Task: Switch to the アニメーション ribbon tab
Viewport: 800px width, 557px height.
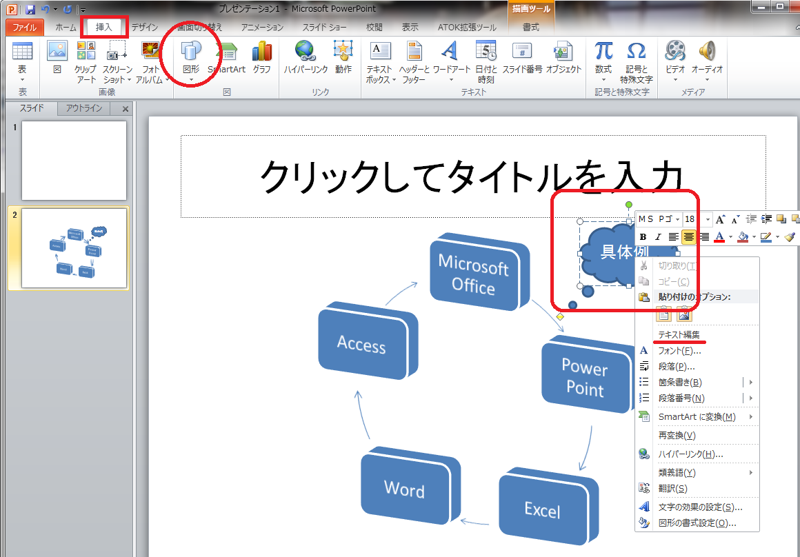Action: (262, 27)
